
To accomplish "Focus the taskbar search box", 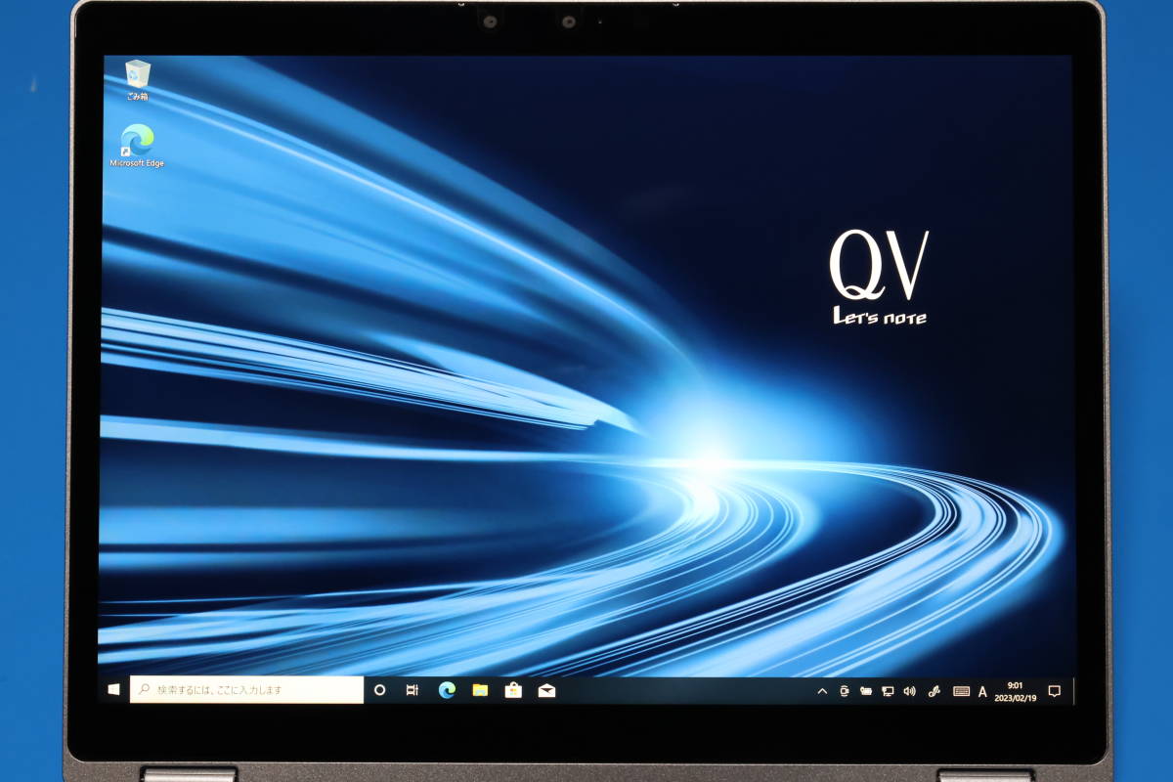I will coord(246,690).
